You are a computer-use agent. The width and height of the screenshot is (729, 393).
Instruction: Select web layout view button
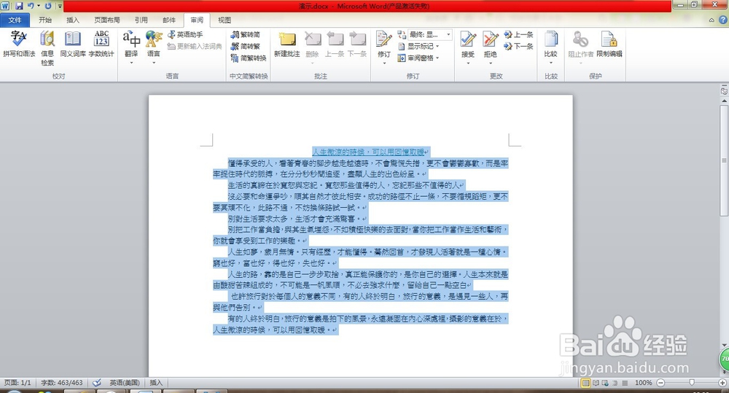(x=605, y=383)
